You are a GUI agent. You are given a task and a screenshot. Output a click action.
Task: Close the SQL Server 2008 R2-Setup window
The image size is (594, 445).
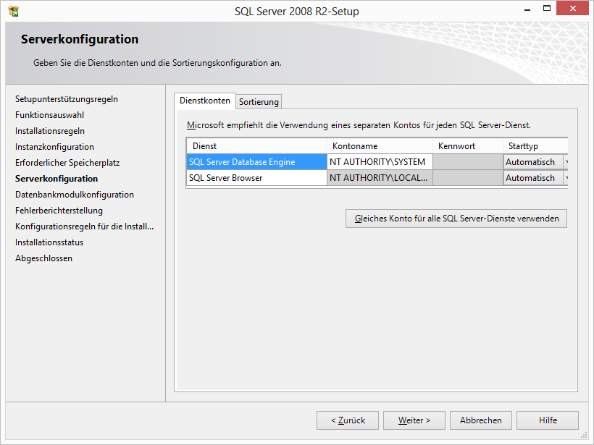point(572,9)
